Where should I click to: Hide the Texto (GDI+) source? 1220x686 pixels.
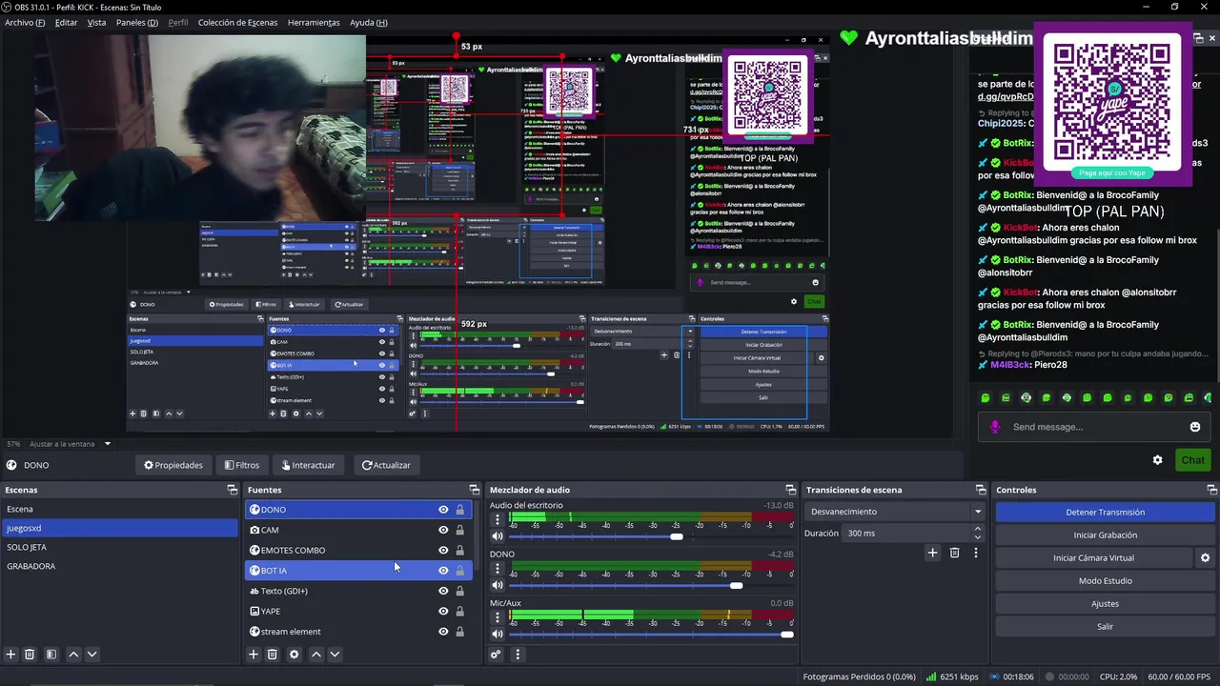[x=443, y=591]
